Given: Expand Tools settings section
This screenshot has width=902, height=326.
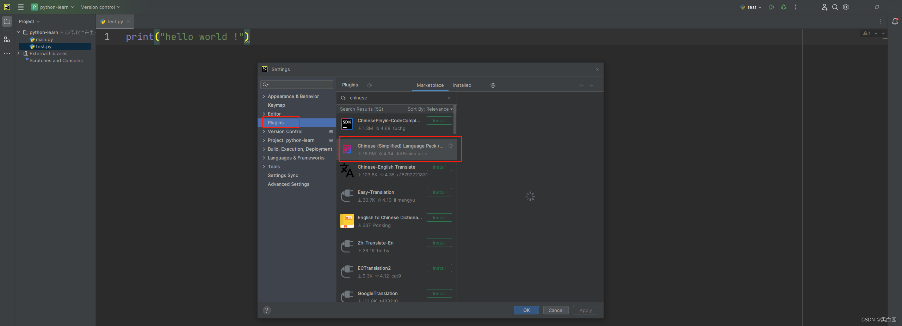Looking at the screenshot, I should click(x=264, y=167).
